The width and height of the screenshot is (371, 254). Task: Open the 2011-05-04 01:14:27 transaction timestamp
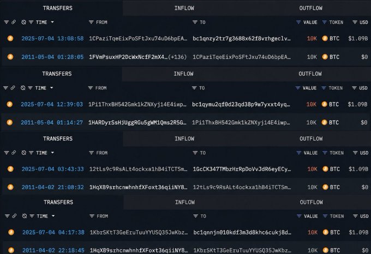coord(52,123)
